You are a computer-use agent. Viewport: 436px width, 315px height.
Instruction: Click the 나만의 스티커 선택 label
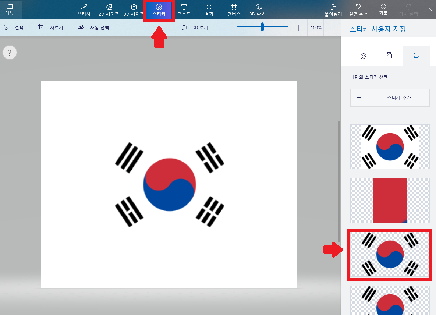click(369, 77)
